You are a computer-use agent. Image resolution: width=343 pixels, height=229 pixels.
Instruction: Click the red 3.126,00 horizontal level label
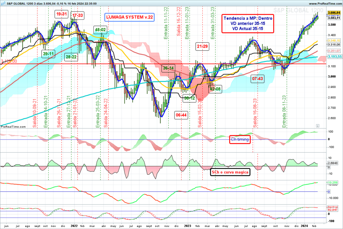point(9,61)
